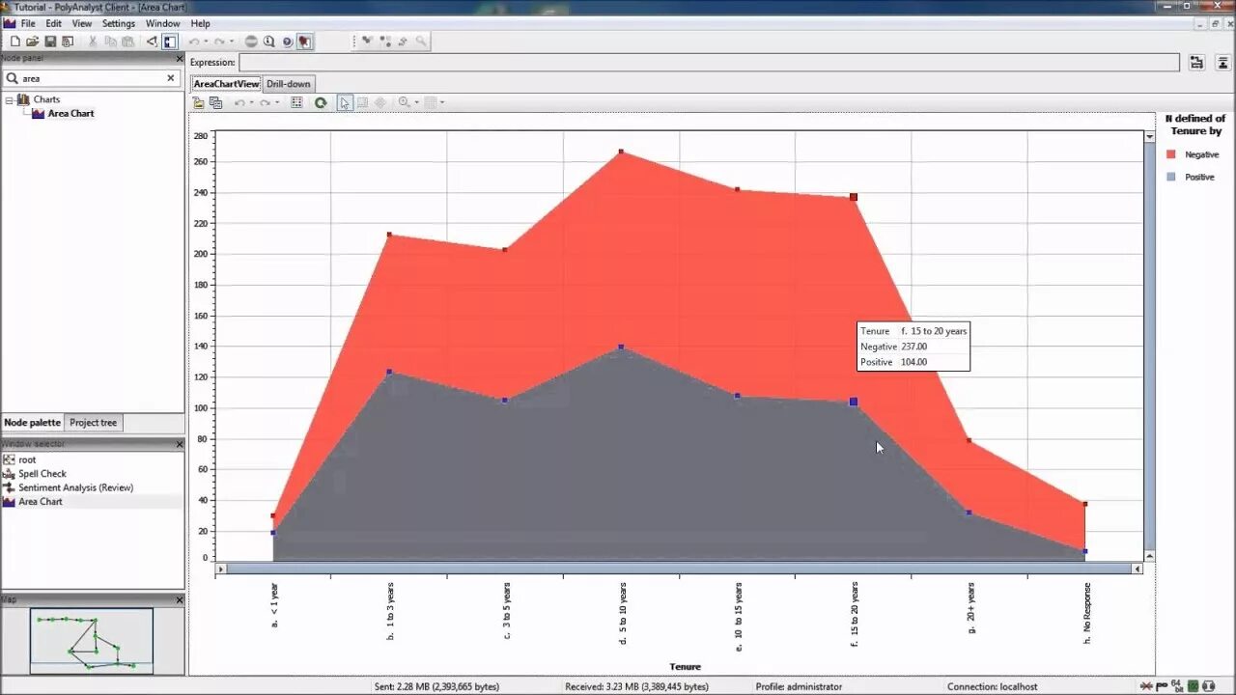Click the Open folder icon in main toolbar
The width and height of the screenshot is (1236, 695).
click(x=33, y=42)
